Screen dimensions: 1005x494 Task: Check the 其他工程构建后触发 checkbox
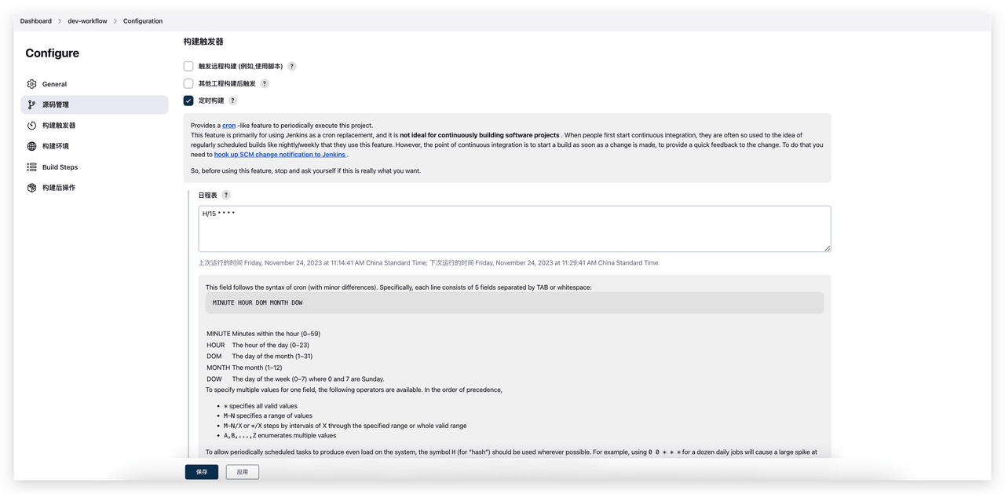188,83
